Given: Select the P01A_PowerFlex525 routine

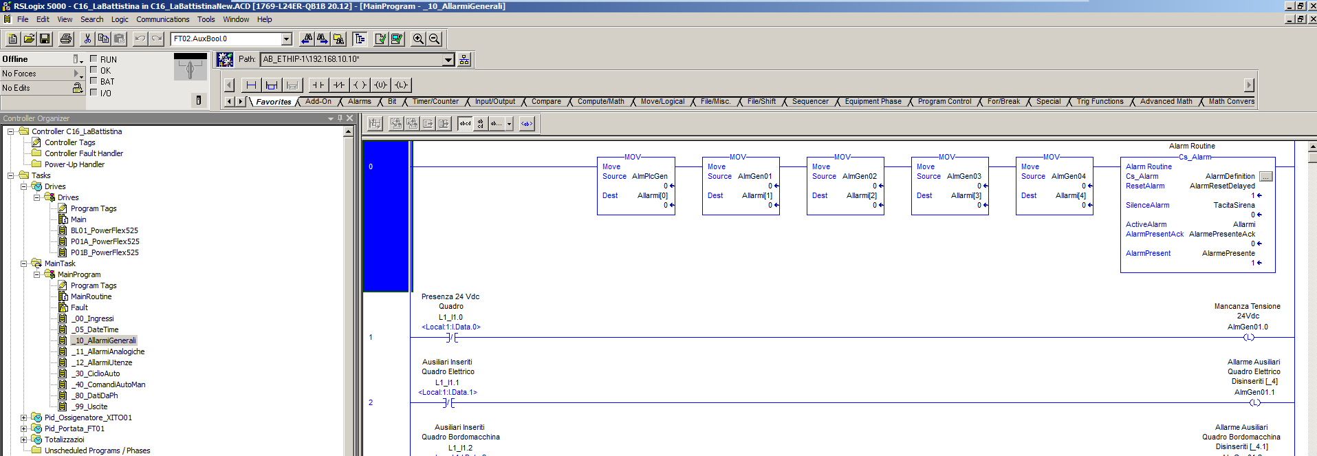Looking at the screenshot, I should [105, 241].
